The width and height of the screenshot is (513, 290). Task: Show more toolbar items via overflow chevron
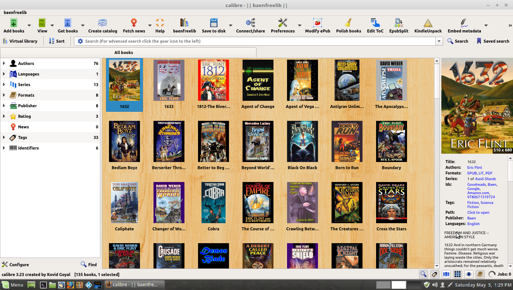pos(510,25)
